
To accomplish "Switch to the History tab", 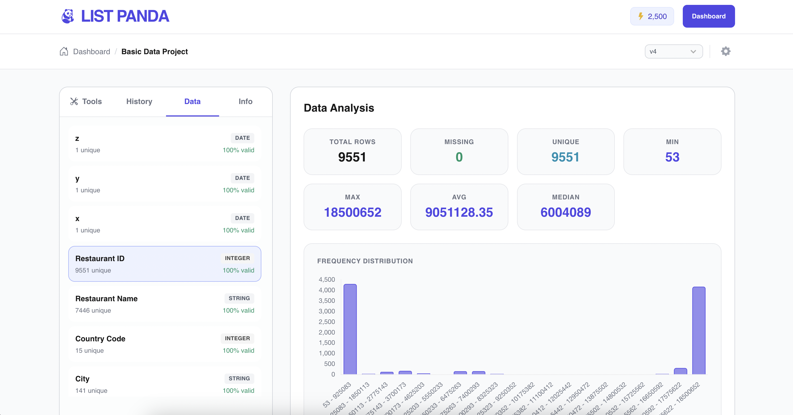I will tap(139, 102).
